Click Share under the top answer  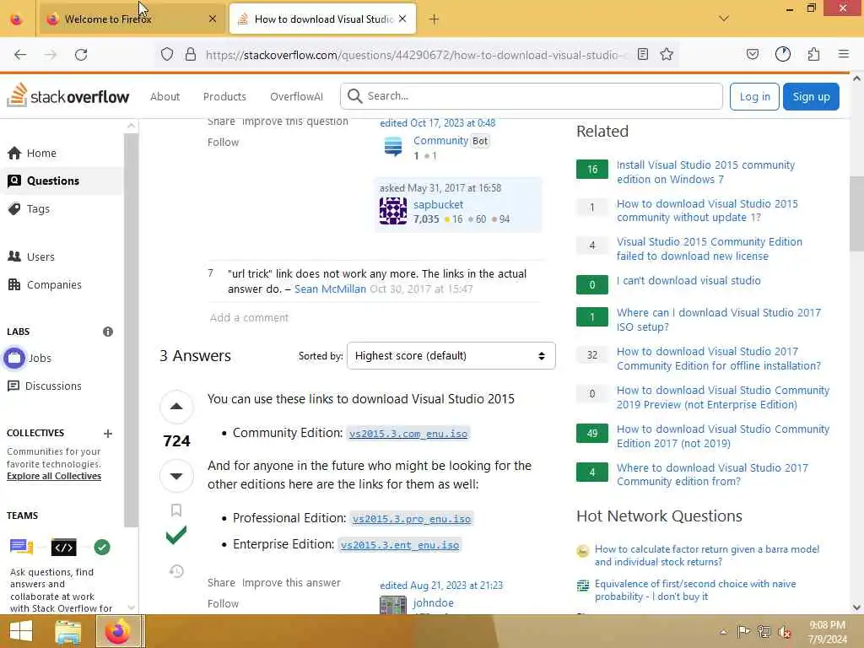pos(222,583)
